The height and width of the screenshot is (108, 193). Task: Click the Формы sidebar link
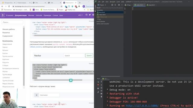[5, 71]
